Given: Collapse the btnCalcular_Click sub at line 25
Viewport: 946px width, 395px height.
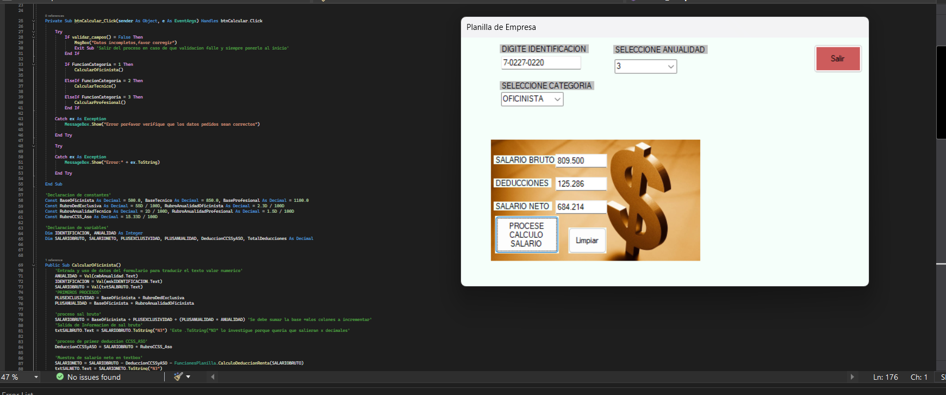Looking at the screenshot, I should click(x=34, y=21).
